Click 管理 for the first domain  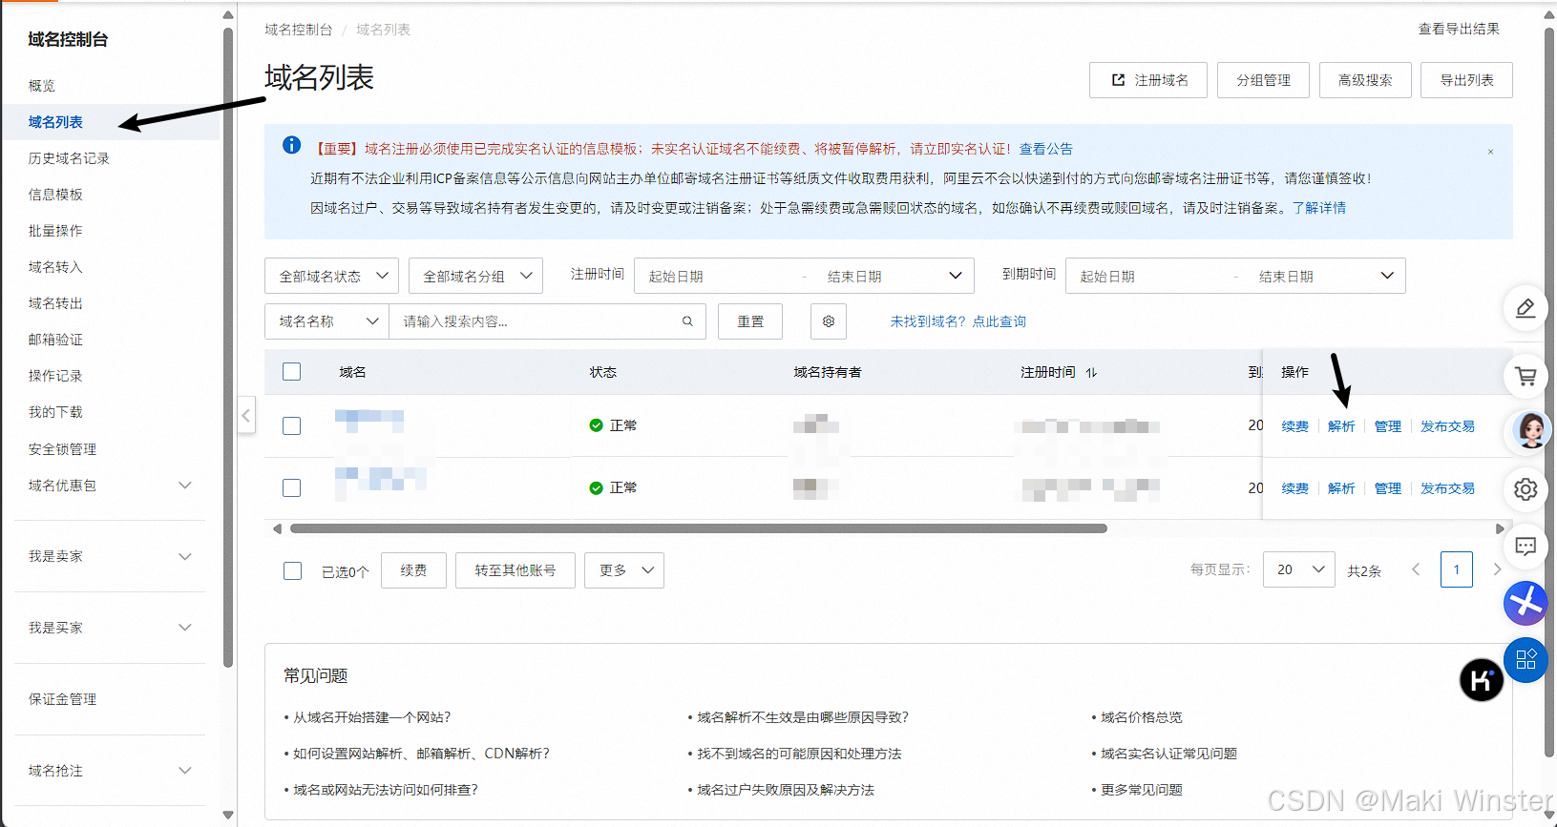pyautogui.click(x=1388, y=426)
